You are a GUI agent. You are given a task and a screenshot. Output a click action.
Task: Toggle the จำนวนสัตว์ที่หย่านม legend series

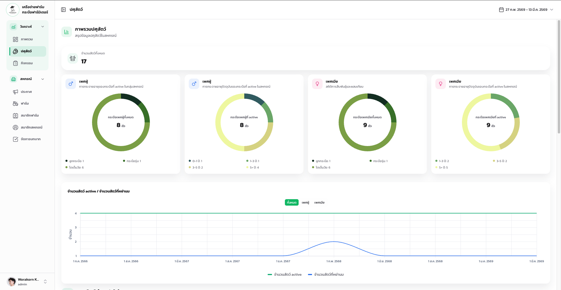pos(326,275)
